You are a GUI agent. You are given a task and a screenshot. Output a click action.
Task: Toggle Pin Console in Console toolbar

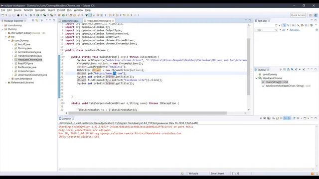(294, 118)
